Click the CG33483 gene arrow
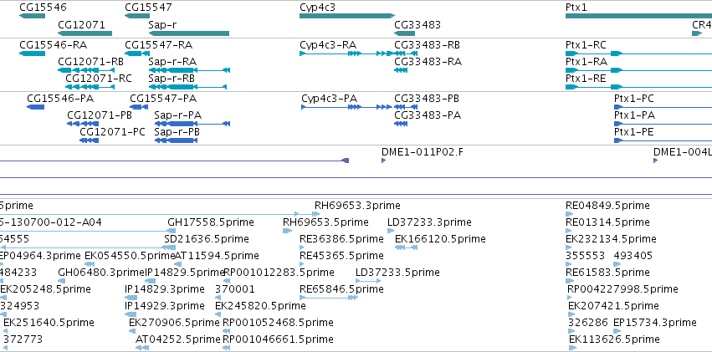712x352 pixels. [404, 33]
